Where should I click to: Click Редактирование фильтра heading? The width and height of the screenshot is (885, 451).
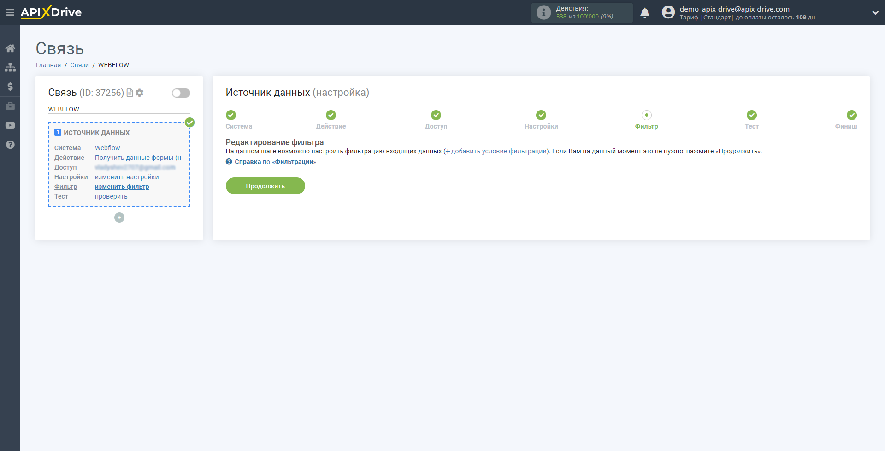click(x=275, y=142)
